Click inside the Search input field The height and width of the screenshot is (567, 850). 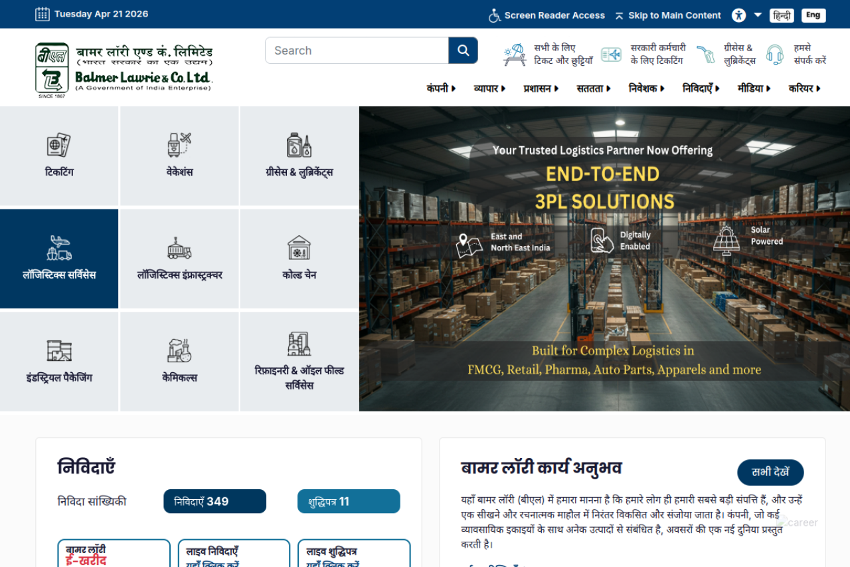[x=357, y=51]
